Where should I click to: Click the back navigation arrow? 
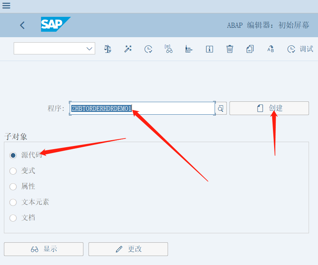pos(22,25)
